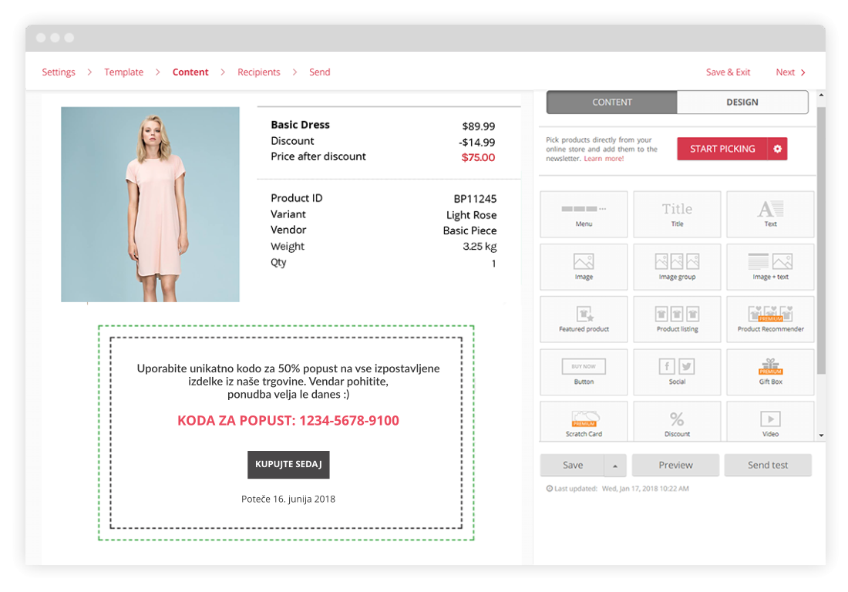This screenshot has width=848, height=592.
Task: Add the premium Gift Box block
Action: (770, 371)
